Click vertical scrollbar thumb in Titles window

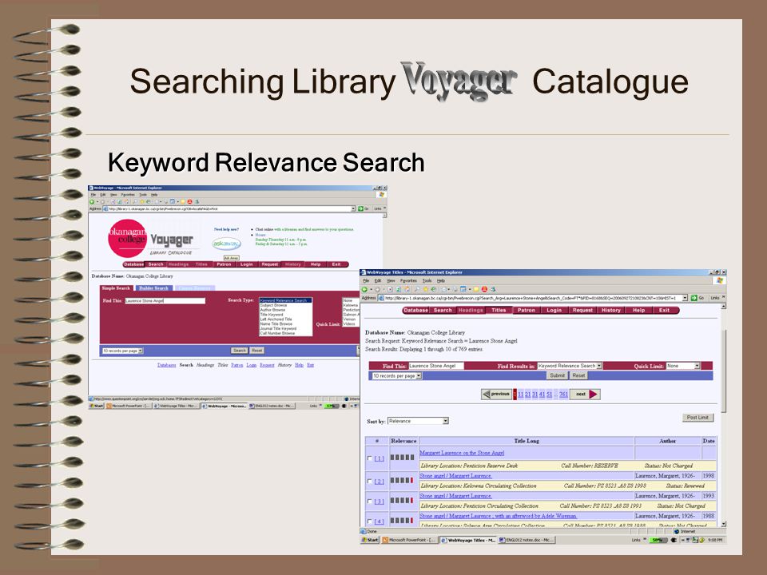723,370
